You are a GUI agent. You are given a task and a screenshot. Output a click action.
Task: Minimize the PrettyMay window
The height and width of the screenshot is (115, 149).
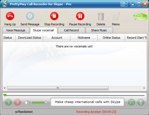pos(133,4)
